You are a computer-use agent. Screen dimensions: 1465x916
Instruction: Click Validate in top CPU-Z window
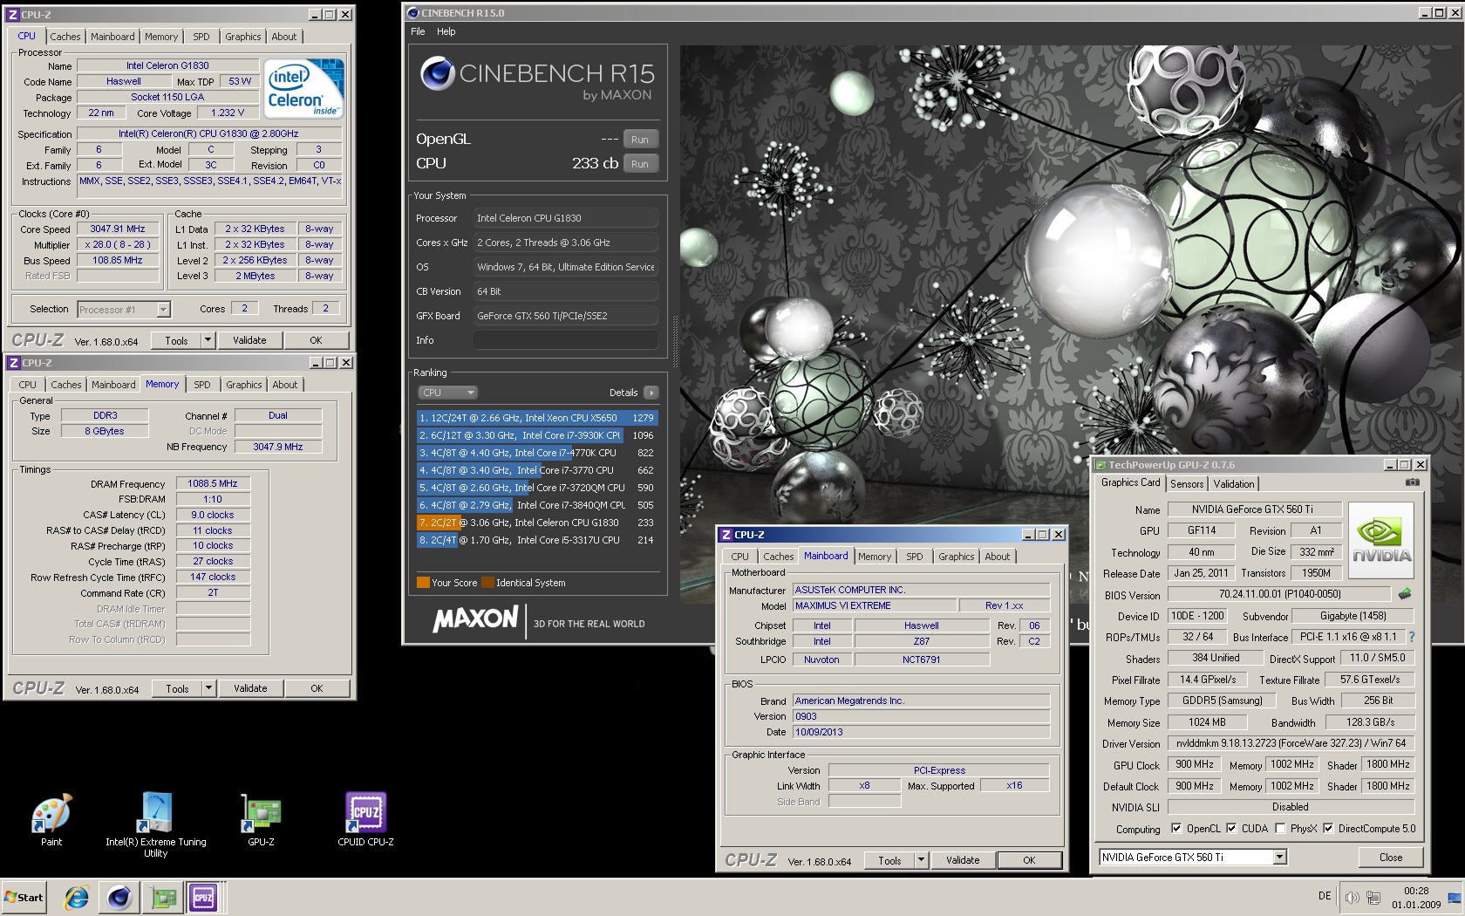pos(250,340)
